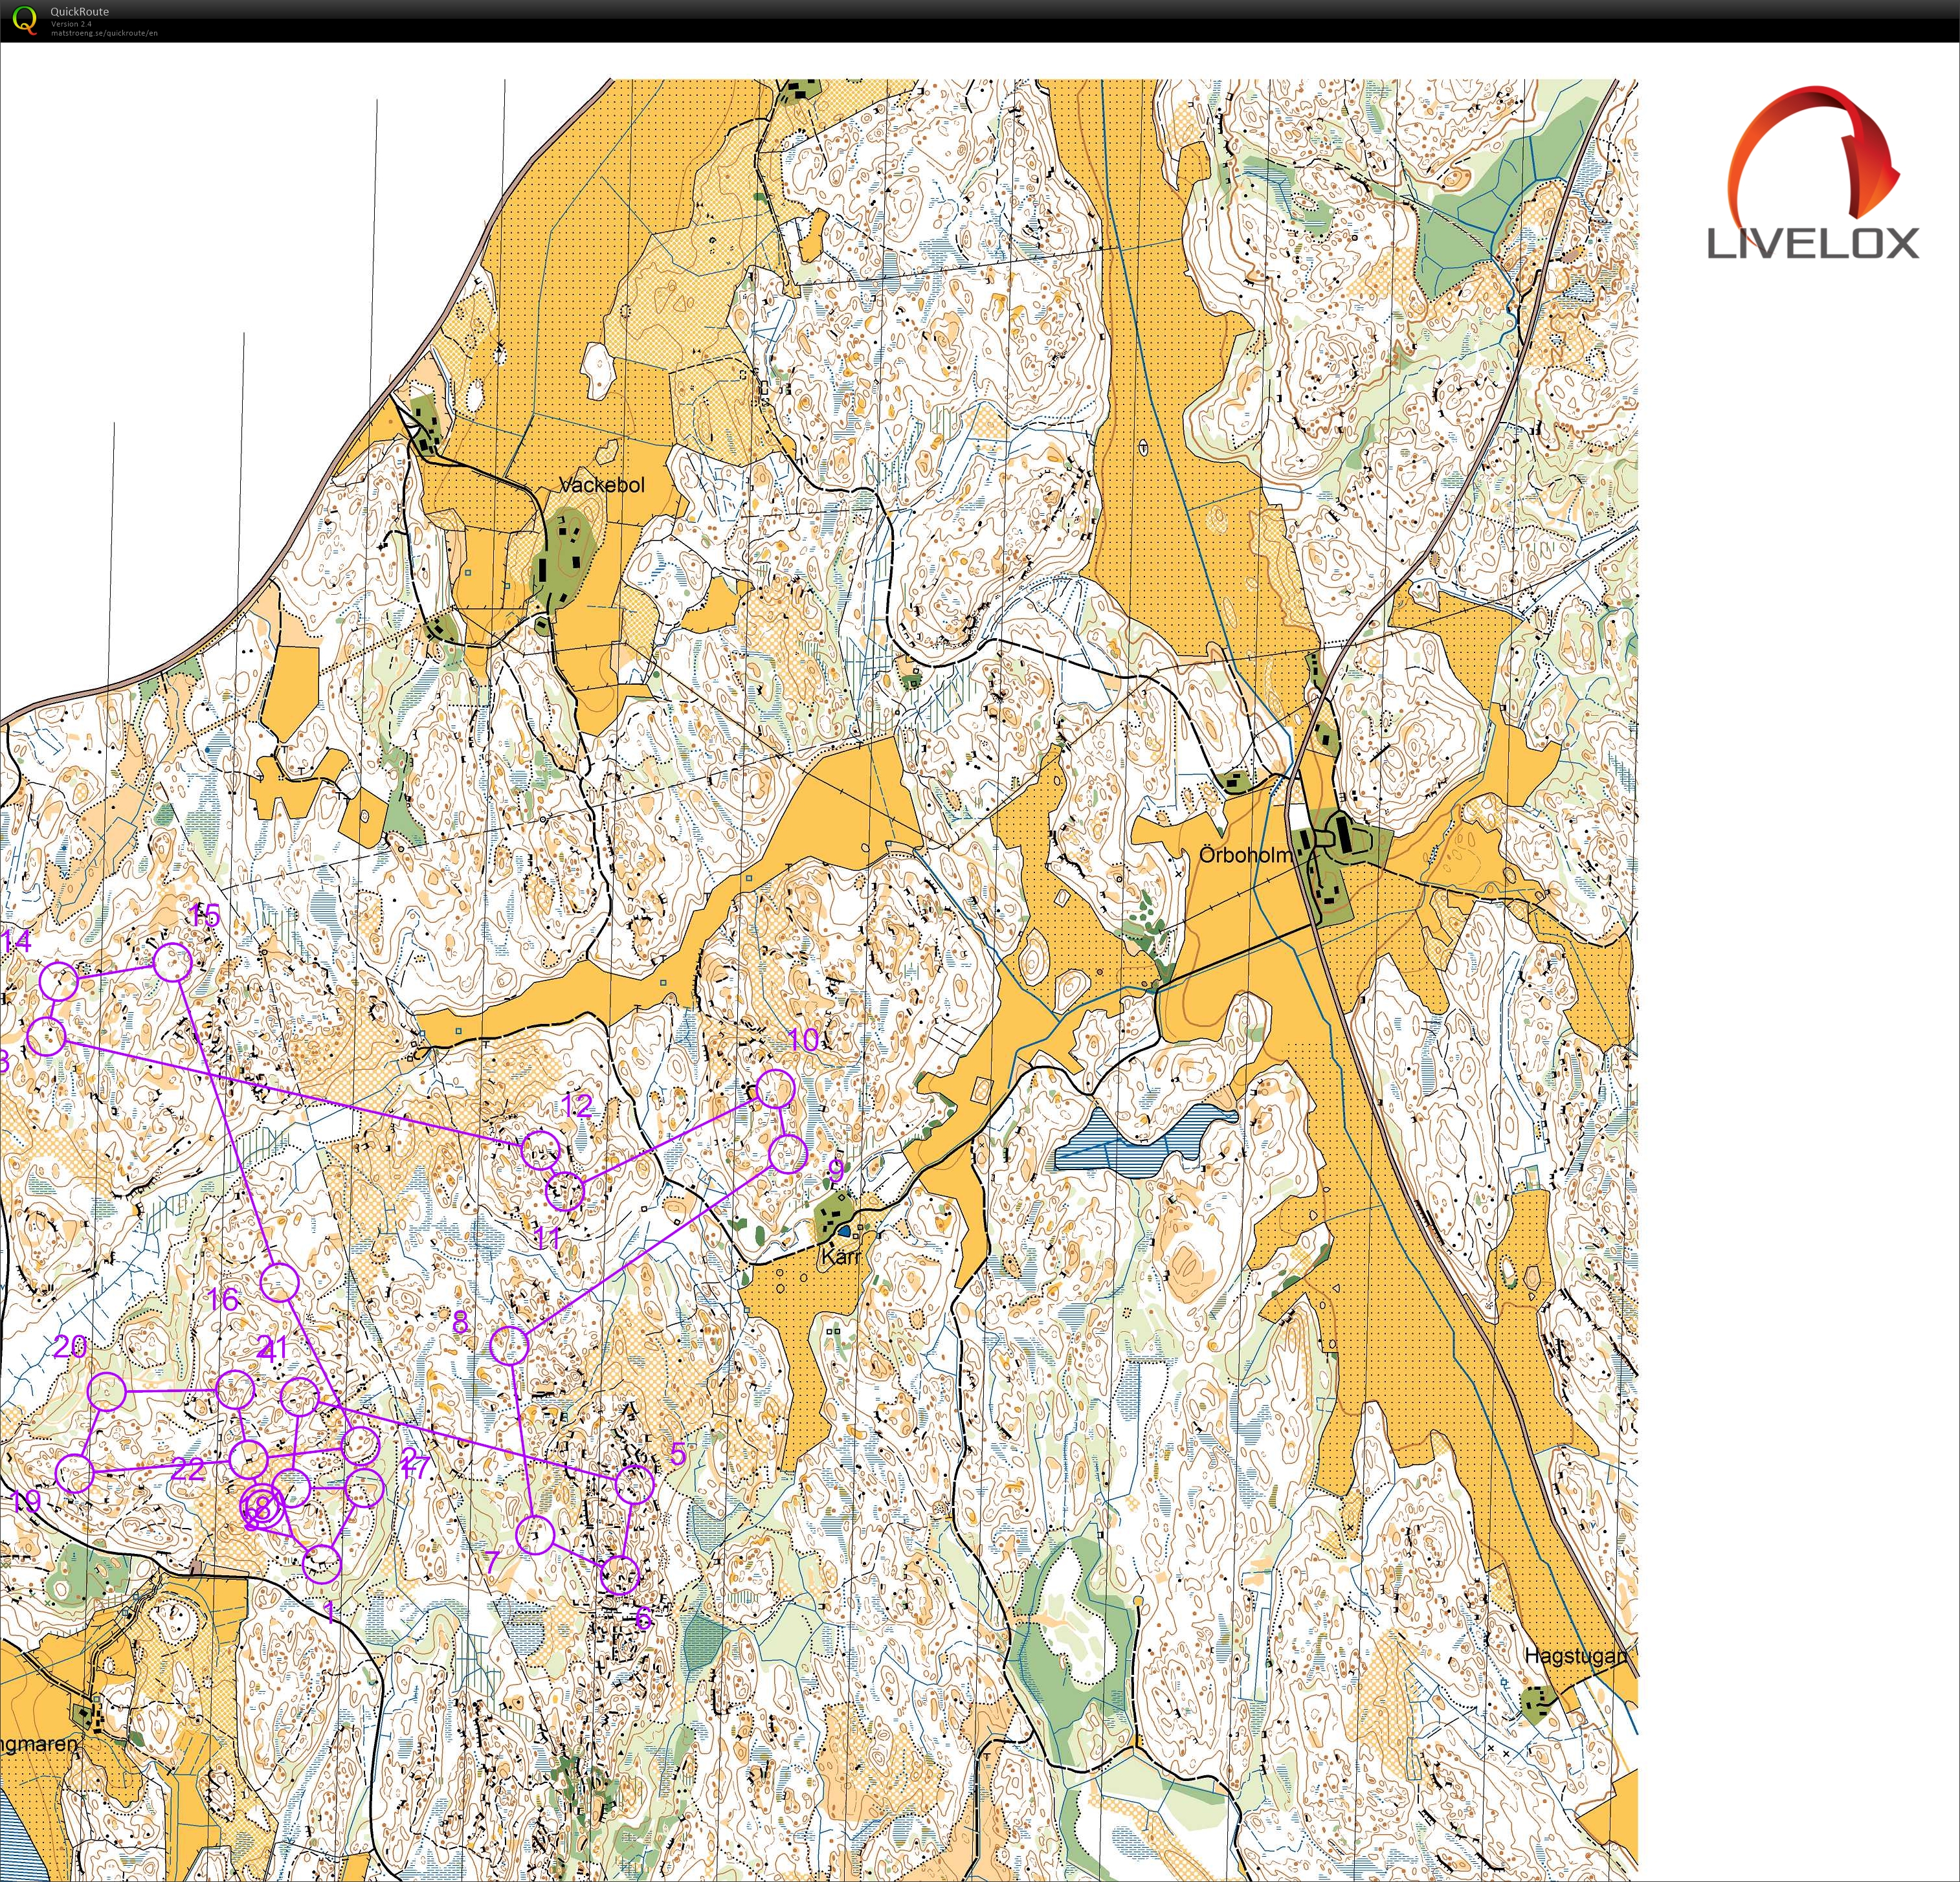Select control circle 7 on course

point(535,1535)
